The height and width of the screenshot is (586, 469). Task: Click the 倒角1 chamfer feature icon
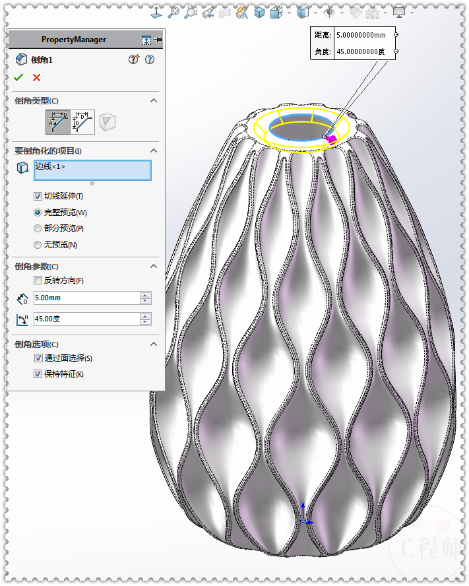coord(21,59)
